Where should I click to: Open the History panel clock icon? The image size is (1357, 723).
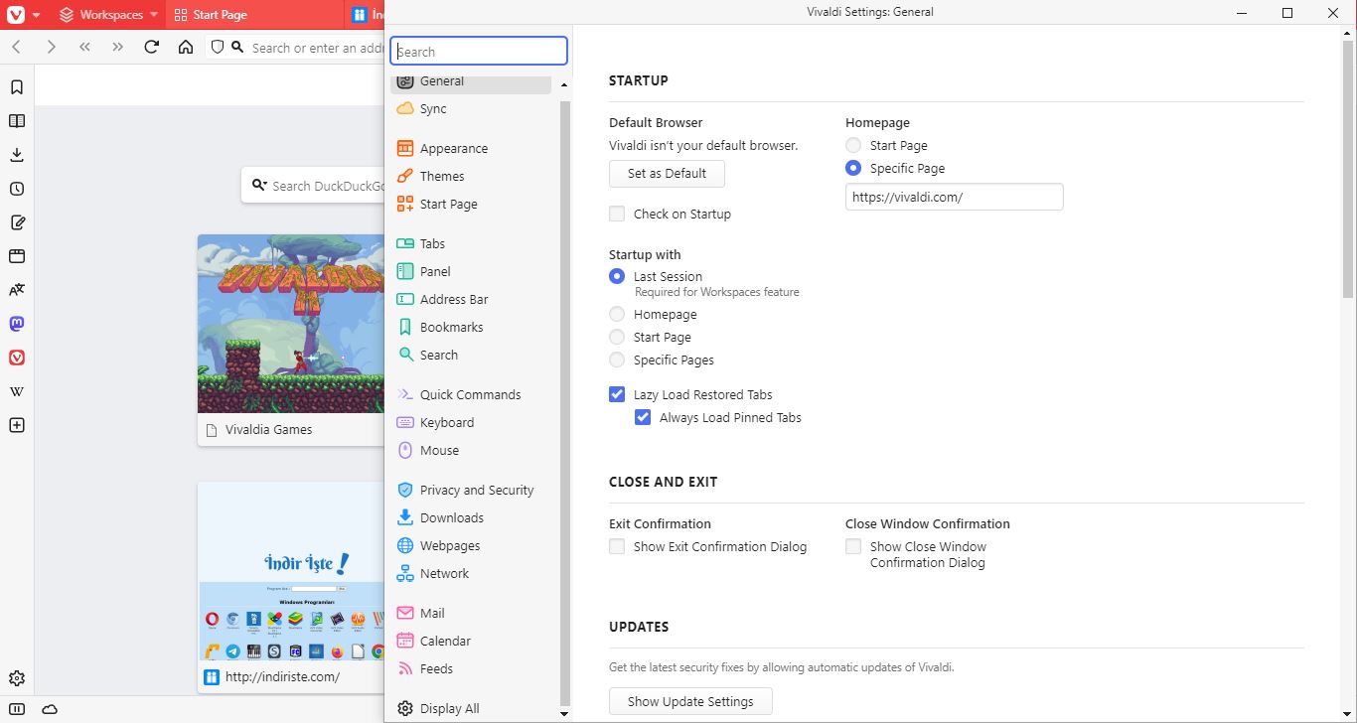tap(17, 189)
